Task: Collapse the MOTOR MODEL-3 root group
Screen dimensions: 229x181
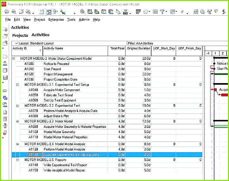Action: [14, 58]
